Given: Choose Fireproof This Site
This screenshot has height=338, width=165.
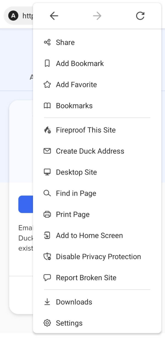Looking at the screenshot, I should [86, 130].
